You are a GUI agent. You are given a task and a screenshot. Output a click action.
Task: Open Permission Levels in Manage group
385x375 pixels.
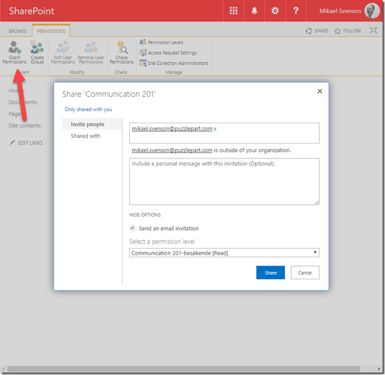coord(161,42)
